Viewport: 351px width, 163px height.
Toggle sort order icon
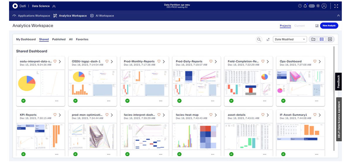268,39
